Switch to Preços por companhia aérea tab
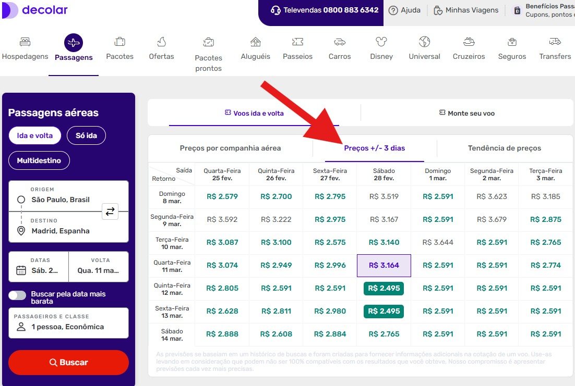575x386 pixels. click(x=230, y=148)
